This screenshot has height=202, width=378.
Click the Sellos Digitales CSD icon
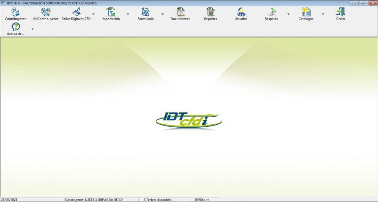point(76,12)
